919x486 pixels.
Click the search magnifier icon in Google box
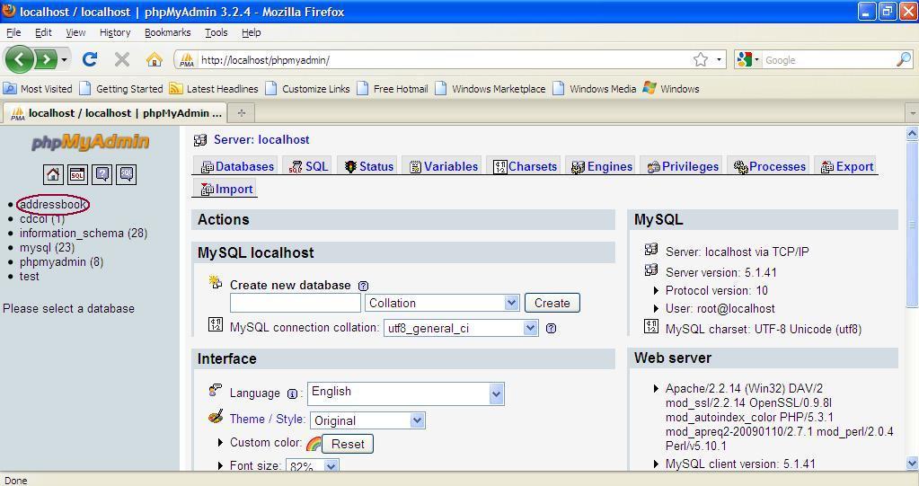pyautogui.click(x=904, y=59)
